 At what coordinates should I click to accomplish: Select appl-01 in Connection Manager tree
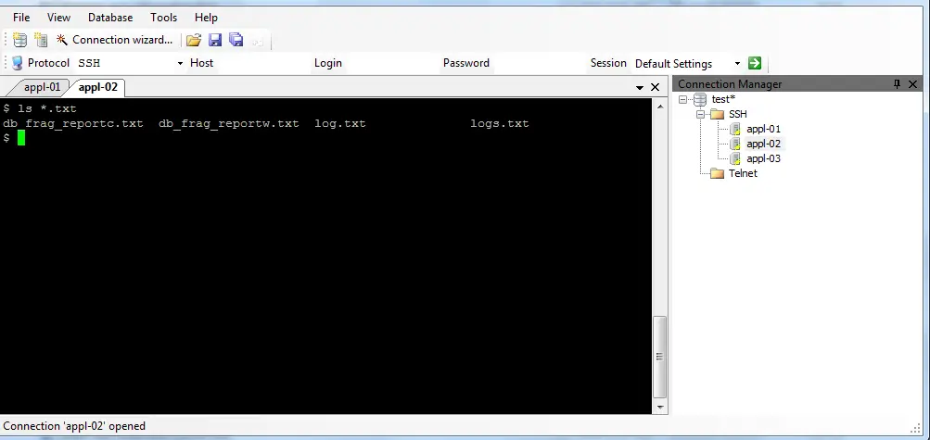coord(763,129)
